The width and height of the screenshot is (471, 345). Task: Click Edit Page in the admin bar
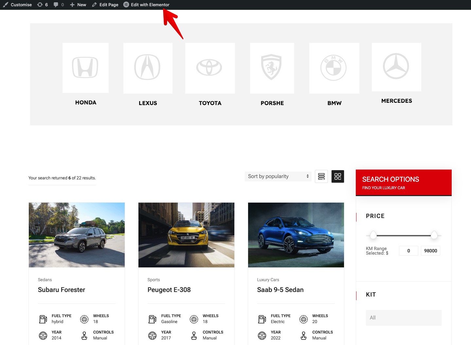click(105, 5)
